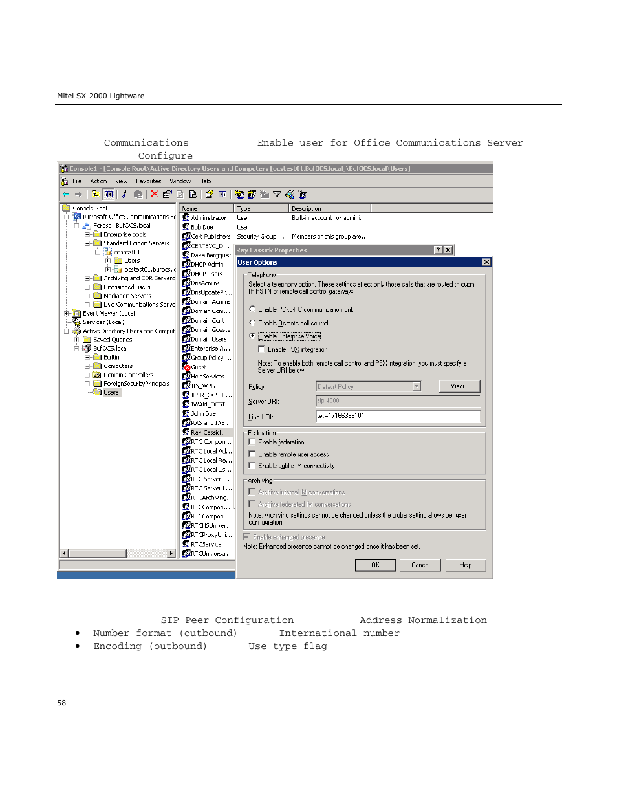617x799 pixels.
Task: Expand the Archiving and CDR Servers node
Action: tap(87, 278)
